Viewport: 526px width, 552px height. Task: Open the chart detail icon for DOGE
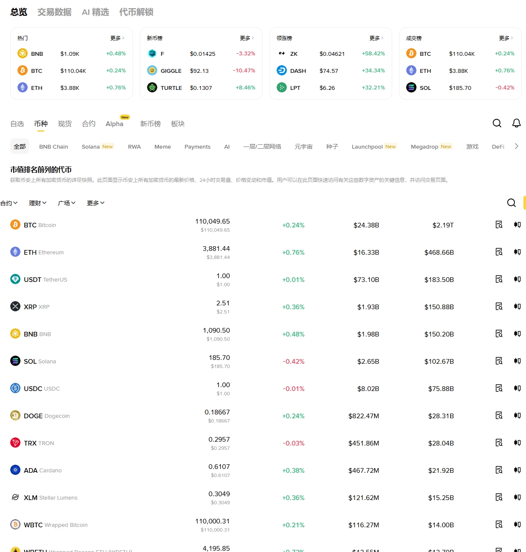499,415
